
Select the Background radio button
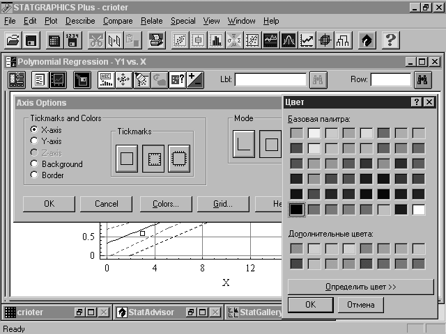34,164
